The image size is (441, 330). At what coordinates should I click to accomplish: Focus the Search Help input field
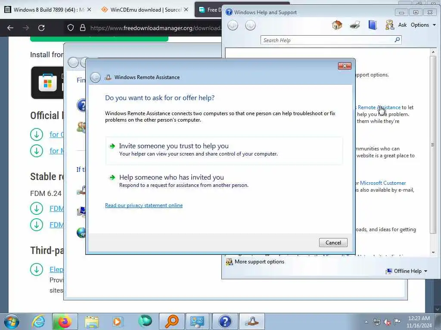click(x=328, y=40)
